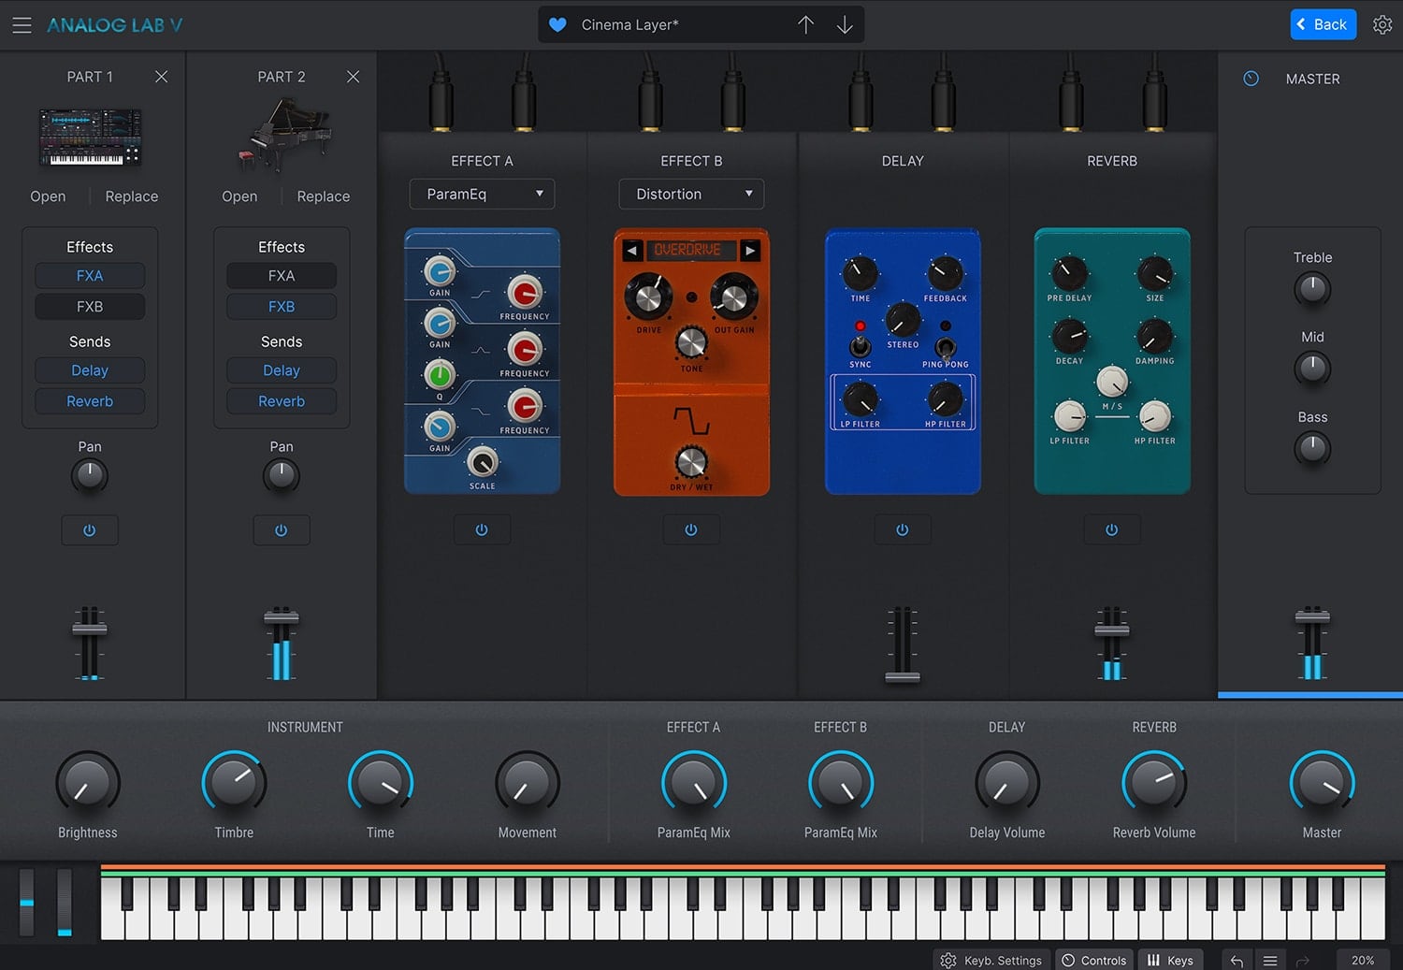The image size is (1403, 970).
Task: Toggle the Controls panel tab
Action: 1093,961
